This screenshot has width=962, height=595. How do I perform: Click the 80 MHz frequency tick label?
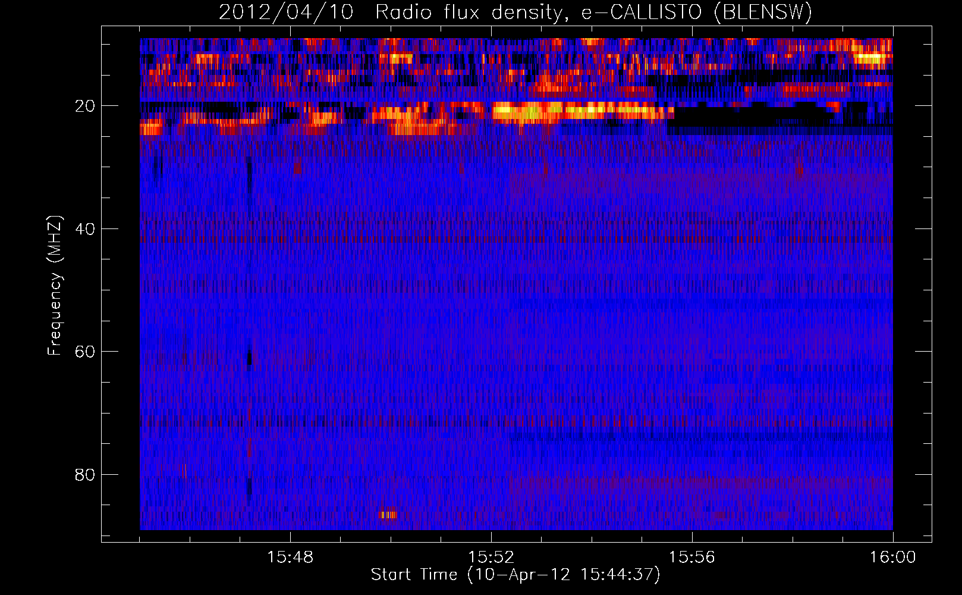coord(85,475)
